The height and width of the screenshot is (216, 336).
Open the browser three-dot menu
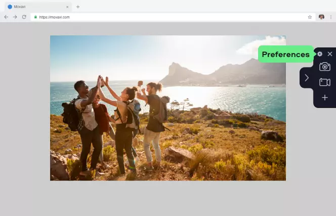[331, 17]
